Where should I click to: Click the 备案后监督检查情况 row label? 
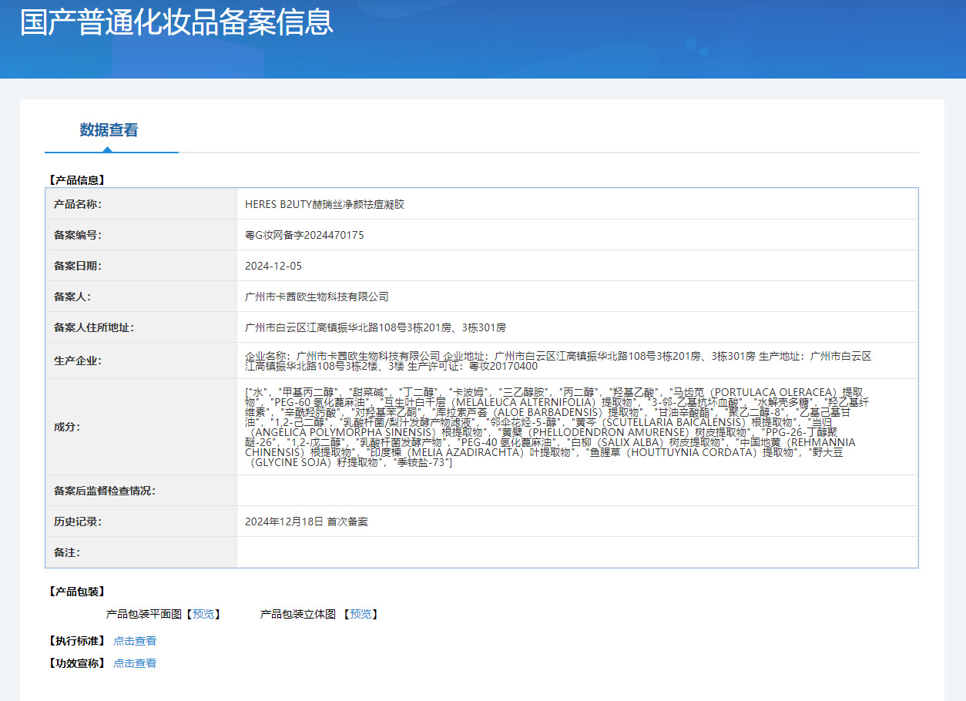point(105,491)
